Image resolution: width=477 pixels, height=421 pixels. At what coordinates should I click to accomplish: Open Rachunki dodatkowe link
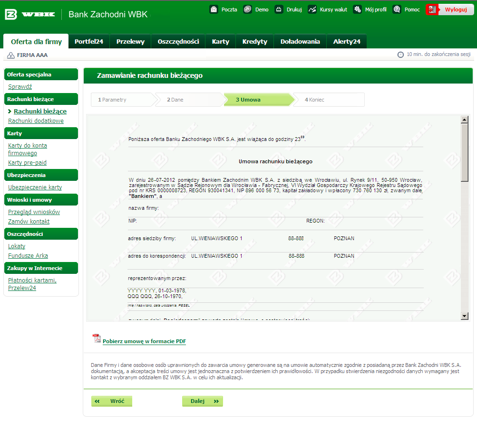(36, 121)
